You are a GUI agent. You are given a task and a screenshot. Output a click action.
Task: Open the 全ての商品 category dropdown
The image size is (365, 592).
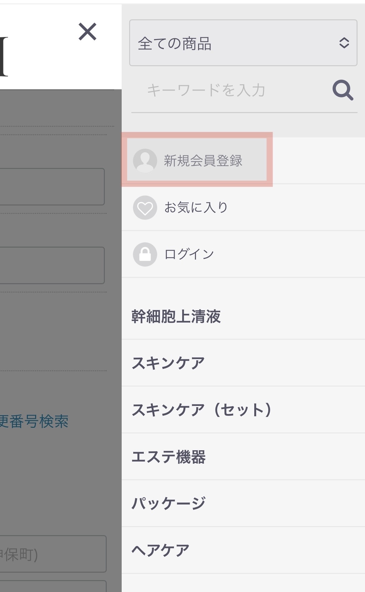click(x=243, y=43)
